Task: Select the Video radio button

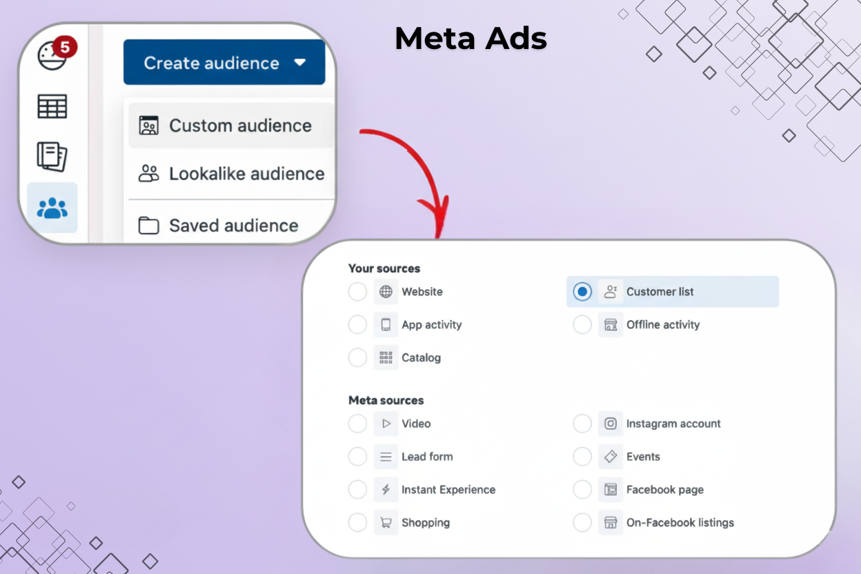Action: 357,424
